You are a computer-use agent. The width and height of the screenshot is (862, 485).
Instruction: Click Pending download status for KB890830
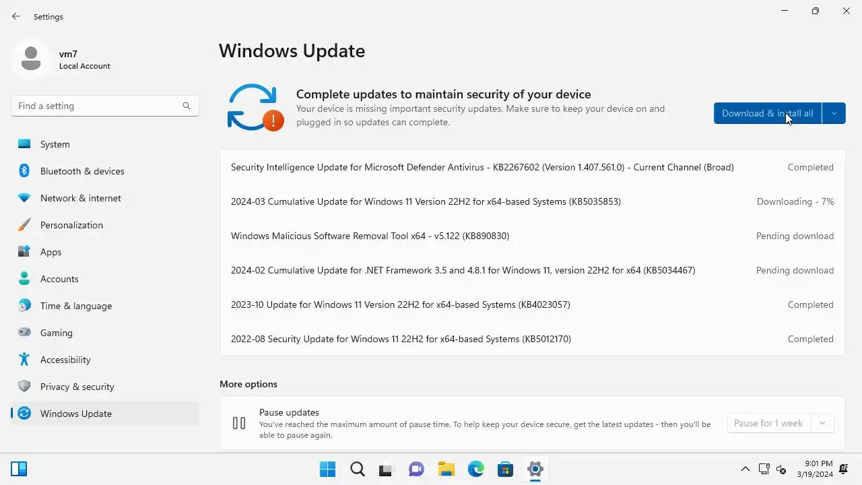click(x=795, y=236)
